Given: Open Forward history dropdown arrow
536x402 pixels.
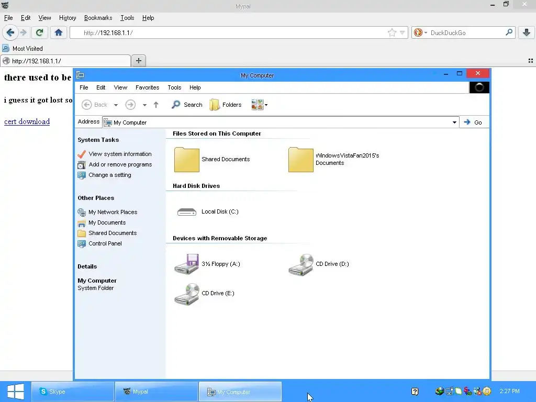Looking at the screenshot, I should coord(144,105).
